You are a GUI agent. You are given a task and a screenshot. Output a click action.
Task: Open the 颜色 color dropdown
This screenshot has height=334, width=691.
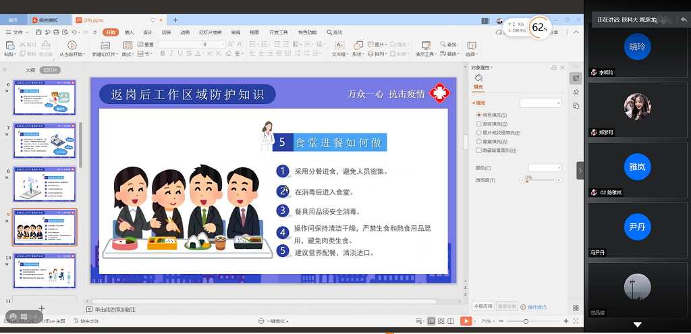pos(545,167)
